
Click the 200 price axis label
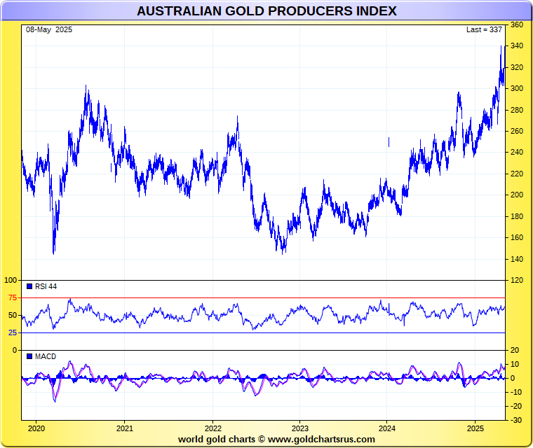click(x=517, y=195)
